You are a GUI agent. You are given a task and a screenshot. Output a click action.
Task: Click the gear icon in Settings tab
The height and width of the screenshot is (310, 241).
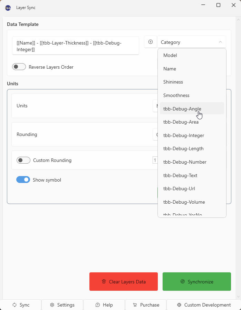point(52,305)
